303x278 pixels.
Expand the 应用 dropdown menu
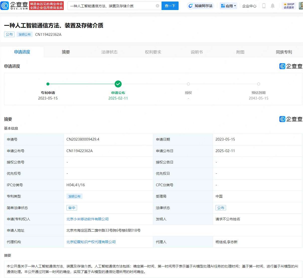(x=228, y=6)
